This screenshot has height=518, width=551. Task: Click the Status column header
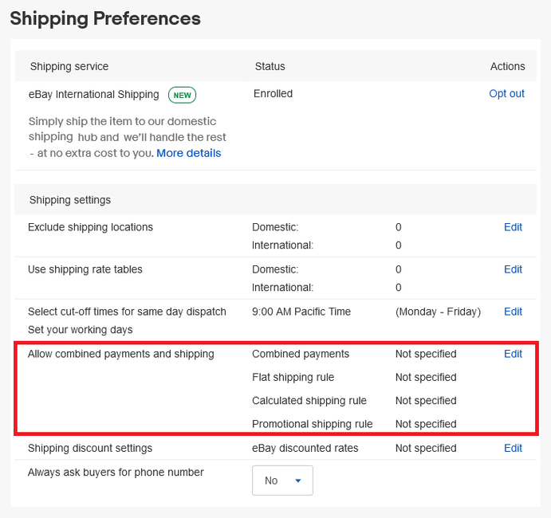click(270, 66)
